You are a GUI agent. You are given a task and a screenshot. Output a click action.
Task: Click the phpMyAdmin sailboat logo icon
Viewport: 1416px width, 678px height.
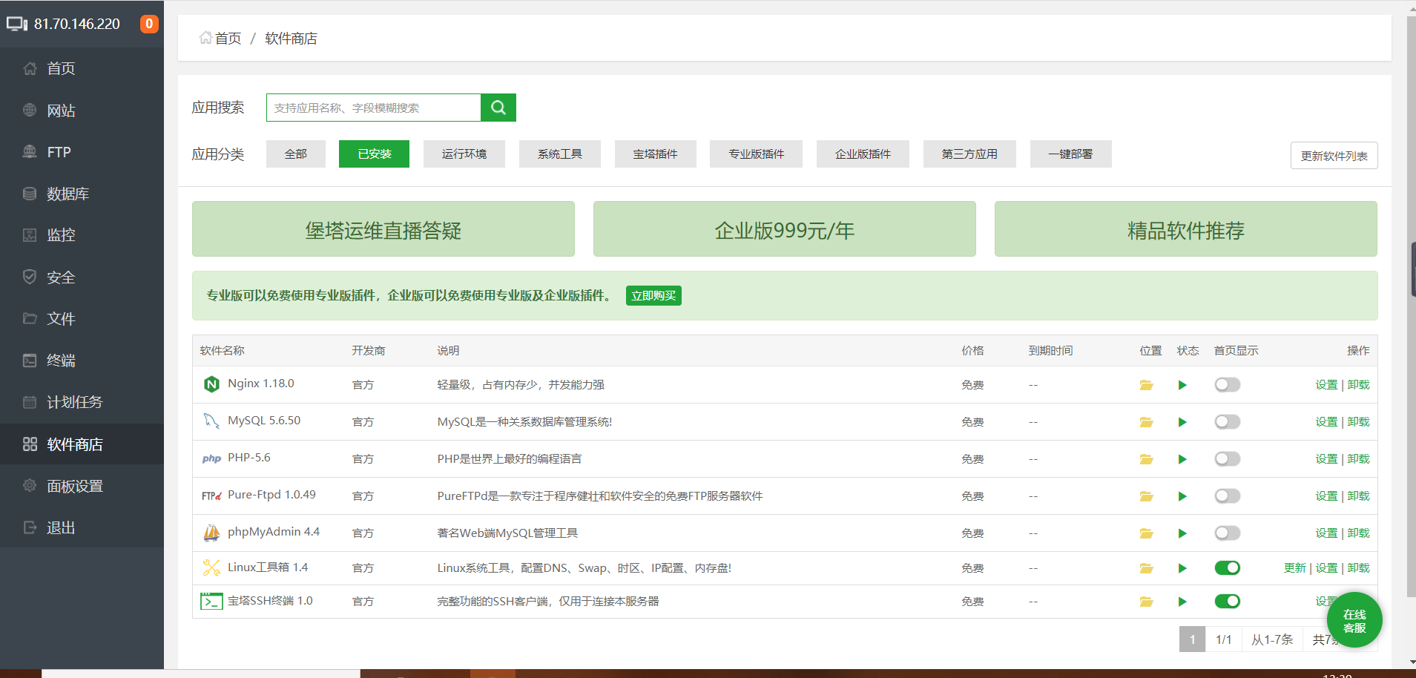pyautogui.click(x=211, y=533)
